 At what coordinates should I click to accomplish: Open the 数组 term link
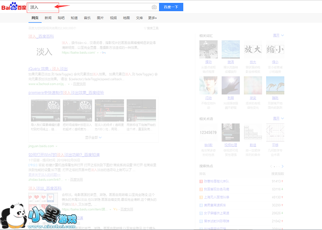click(x=253, y=145)
